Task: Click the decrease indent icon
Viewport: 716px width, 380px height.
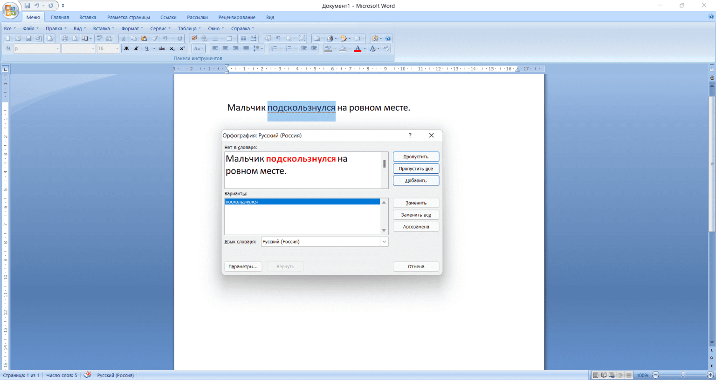Action: (303, 48)
